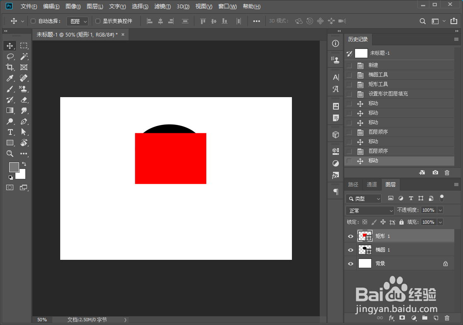Viewport: 463px width, 325px height.
Task: Select the Move tool in toolbox
Action: click(10, 46)
